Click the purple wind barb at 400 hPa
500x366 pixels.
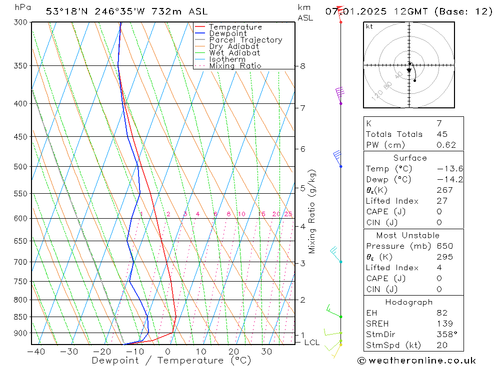(x=340, y=95)
